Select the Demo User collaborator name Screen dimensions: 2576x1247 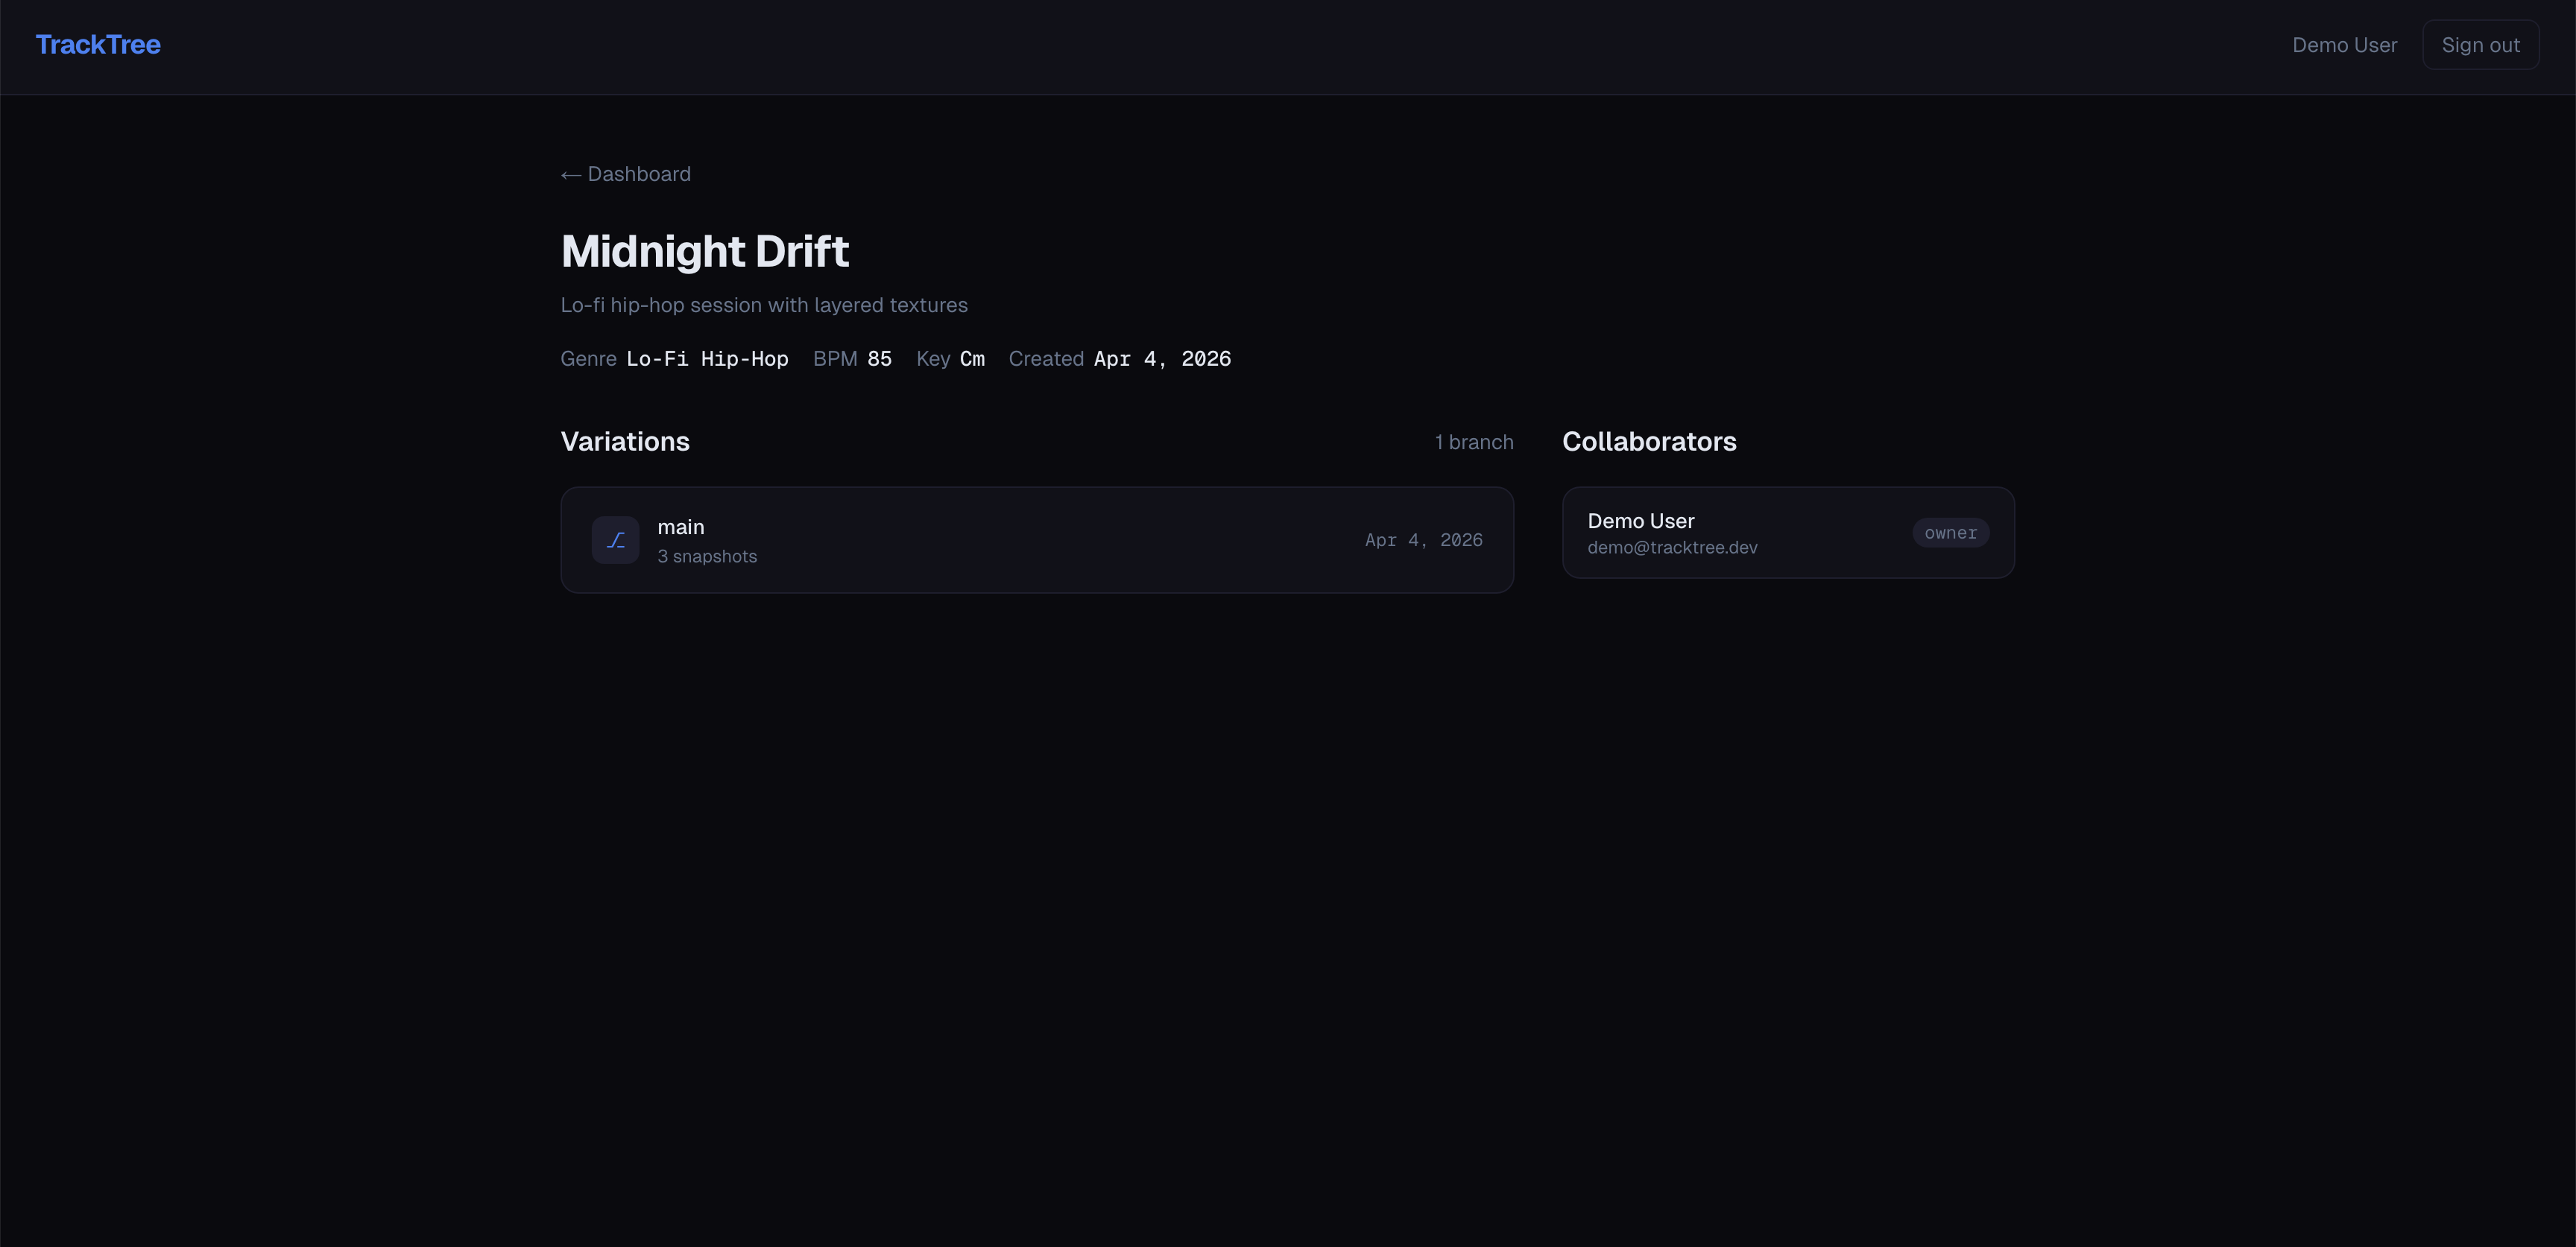(x=1640, y=521)
